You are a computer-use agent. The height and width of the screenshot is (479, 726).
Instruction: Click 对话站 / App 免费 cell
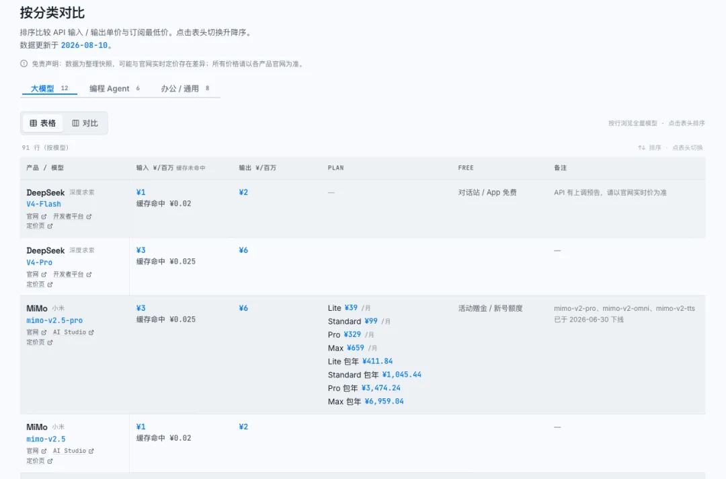[487, 192]
